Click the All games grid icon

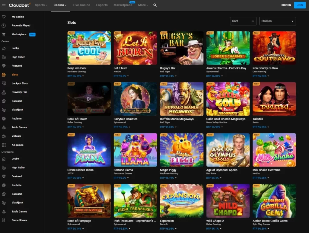(4, 145)
